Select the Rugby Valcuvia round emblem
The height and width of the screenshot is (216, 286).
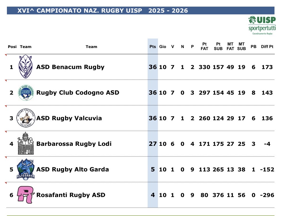click(26, 118)
